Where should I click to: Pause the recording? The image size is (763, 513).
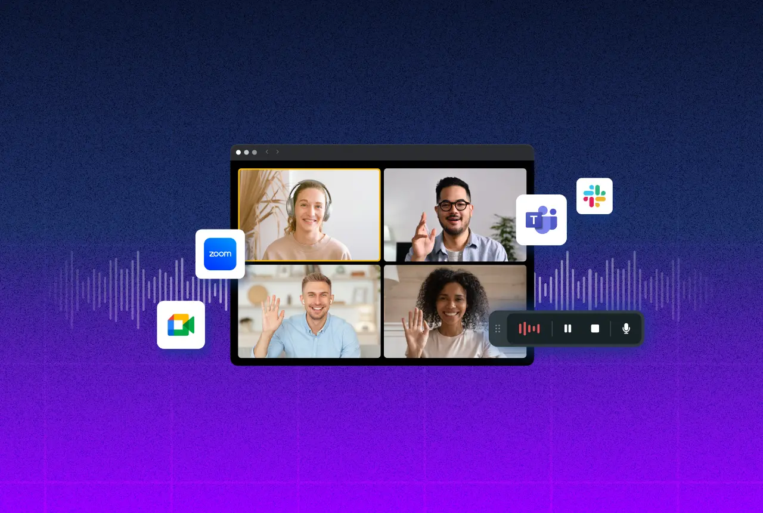(x=567, y=328)
